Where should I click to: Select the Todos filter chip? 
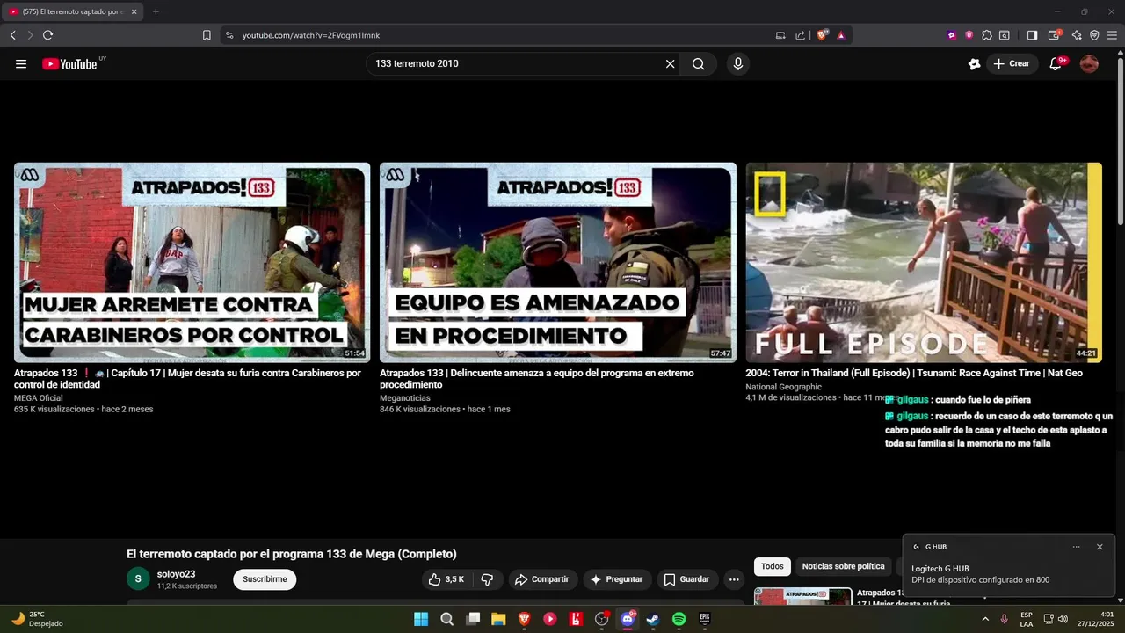point(773,567)
